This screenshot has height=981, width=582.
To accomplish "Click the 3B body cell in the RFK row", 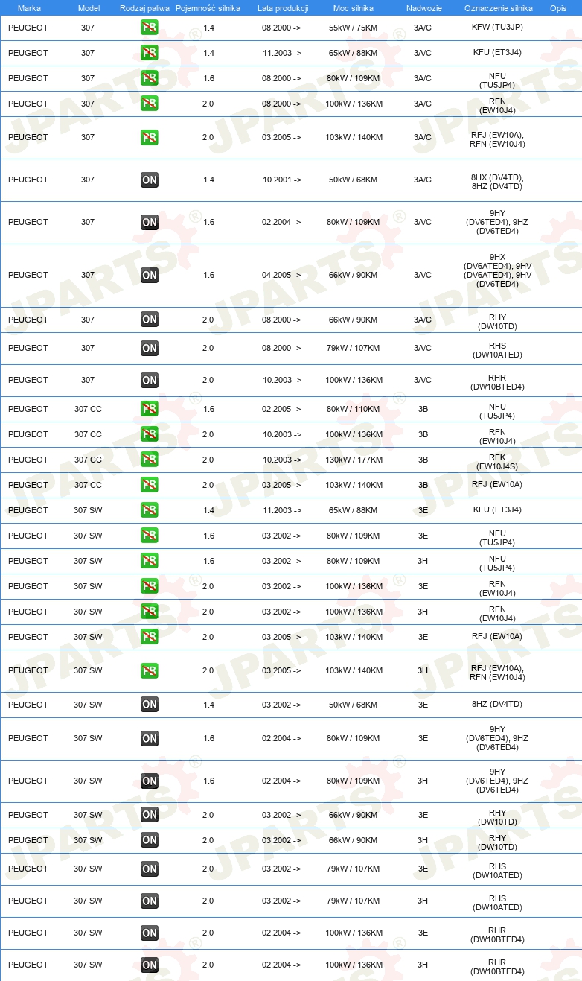I will click(423, 460).
